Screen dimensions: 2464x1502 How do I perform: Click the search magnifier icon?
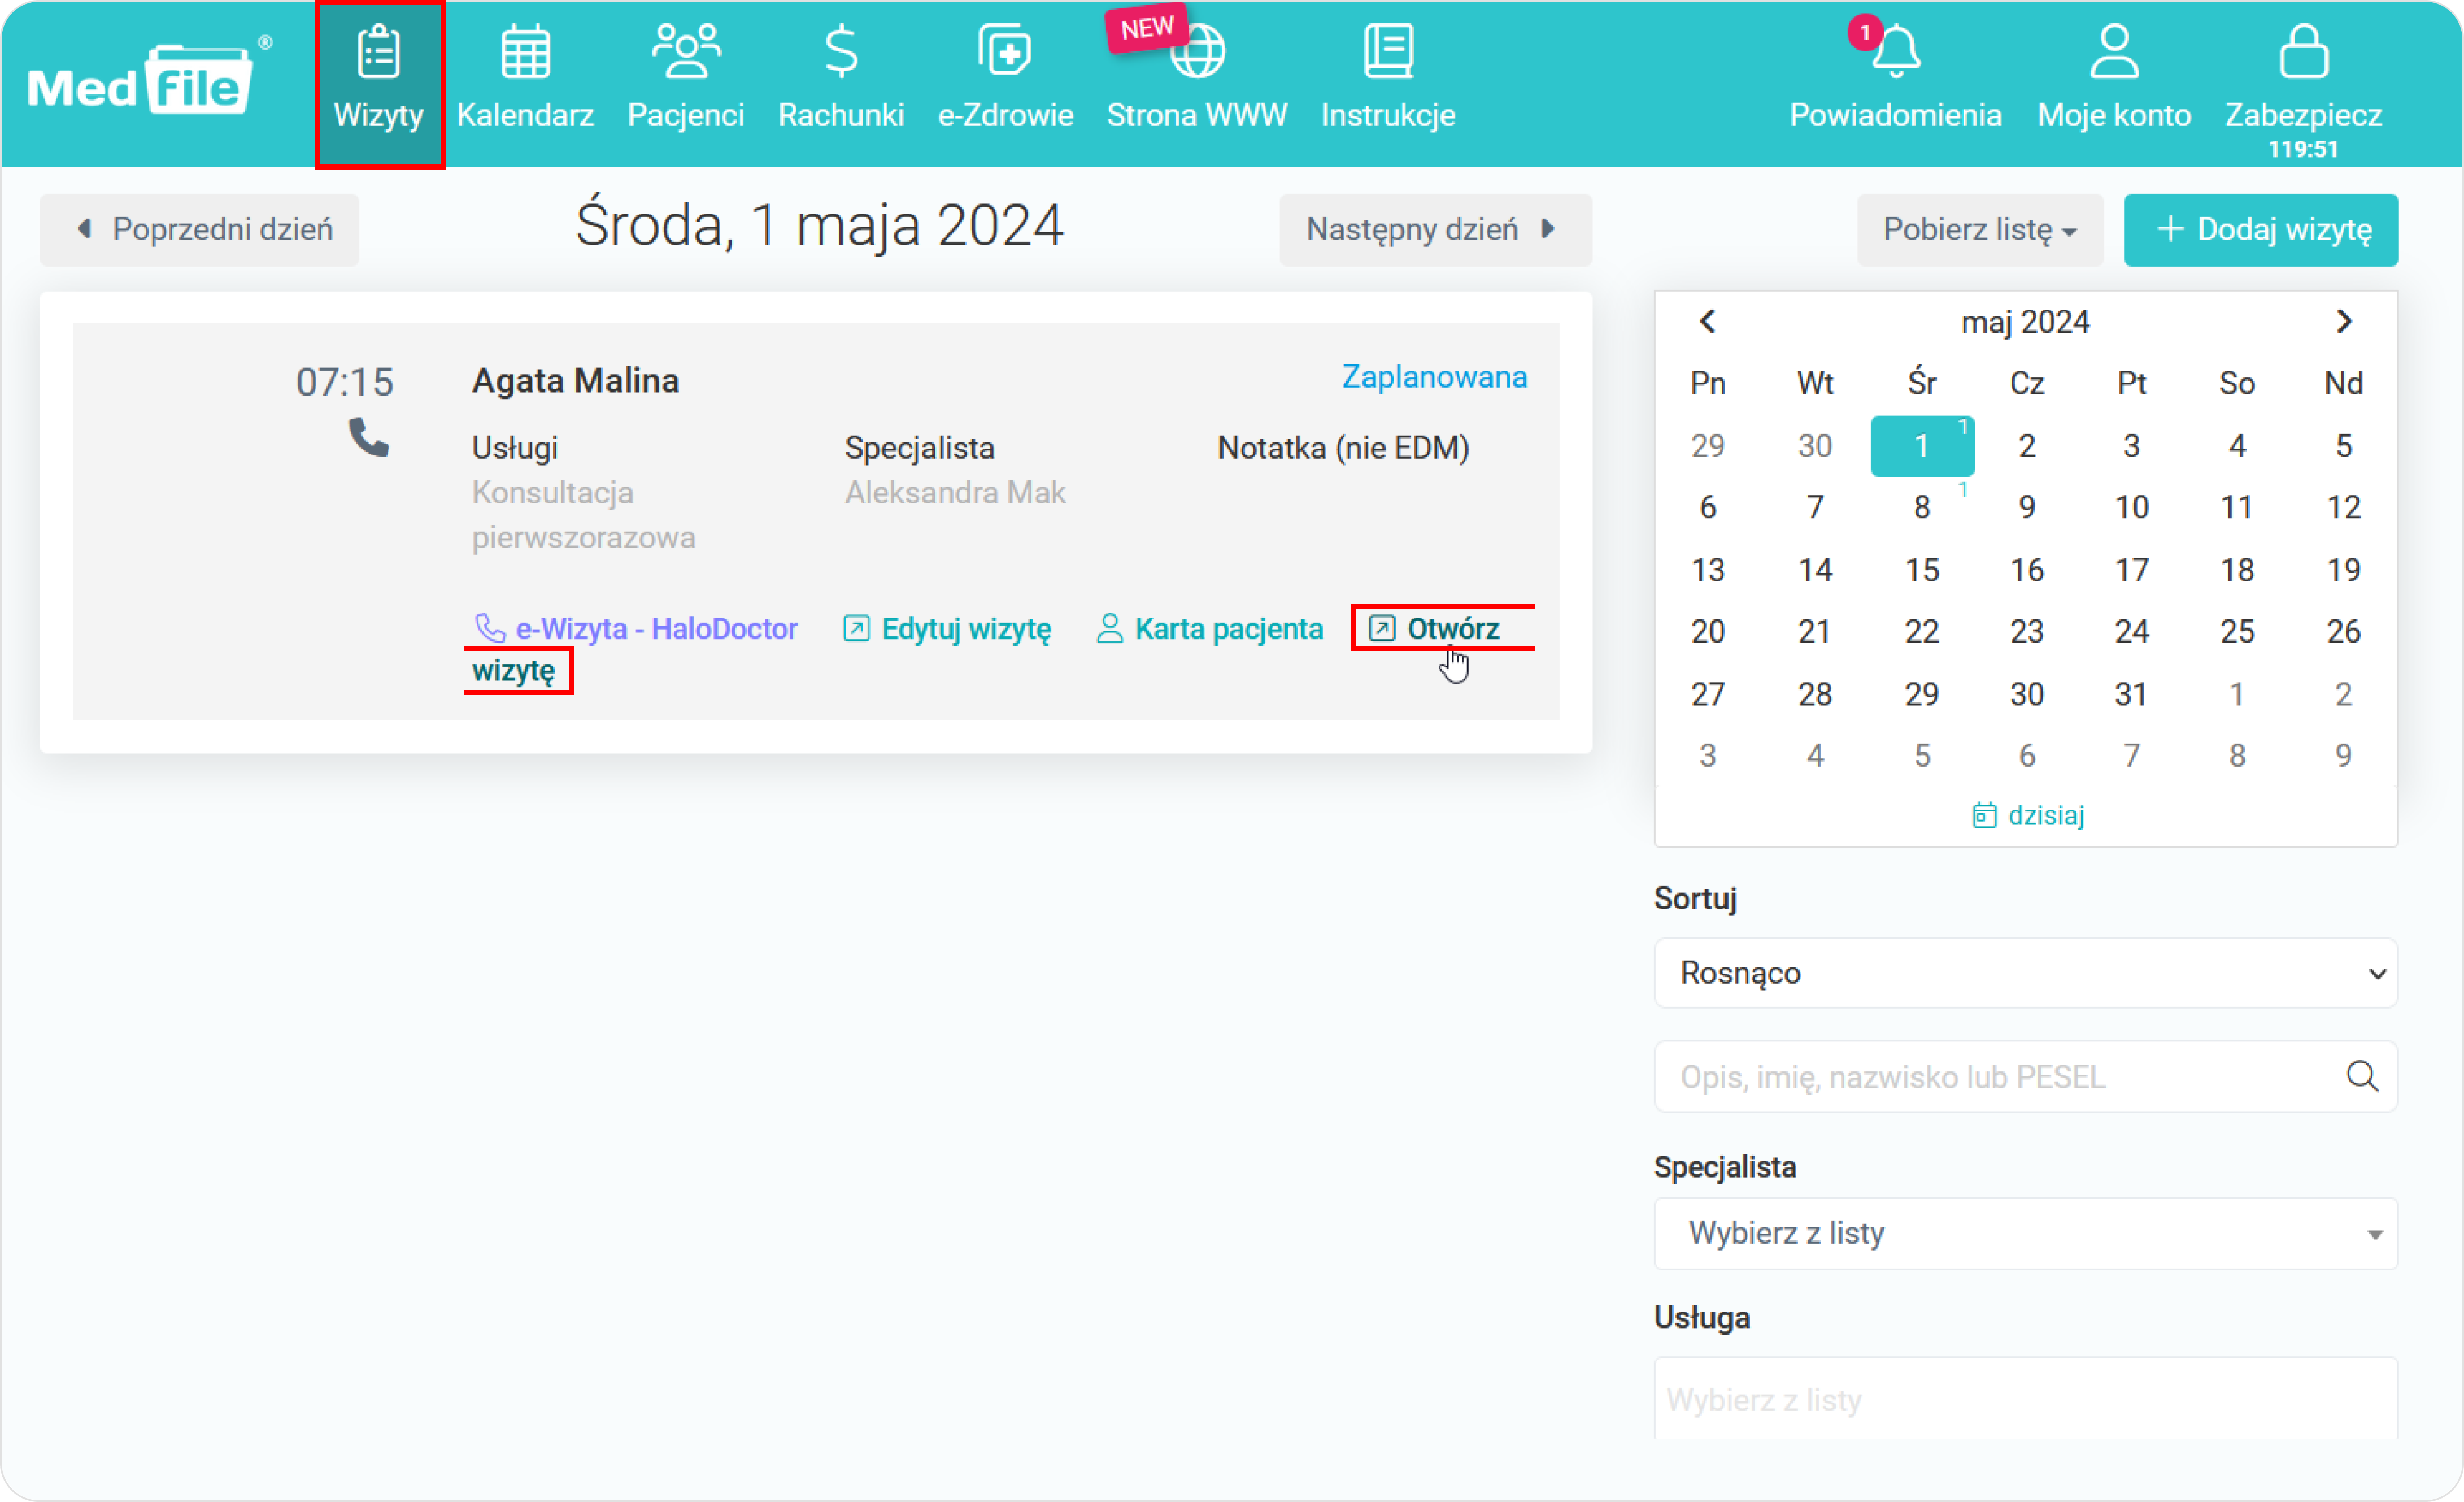point(2361,1076)
